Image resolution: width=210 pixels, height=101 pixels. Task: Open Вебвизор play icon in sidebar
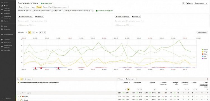point(2,13)
